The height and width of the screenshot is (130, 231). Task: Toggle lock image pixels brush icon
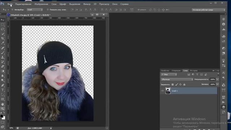pos(176,84)
